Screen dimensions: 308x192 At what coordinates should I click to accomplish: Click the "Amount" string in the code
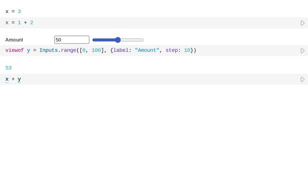coord(147,50)
